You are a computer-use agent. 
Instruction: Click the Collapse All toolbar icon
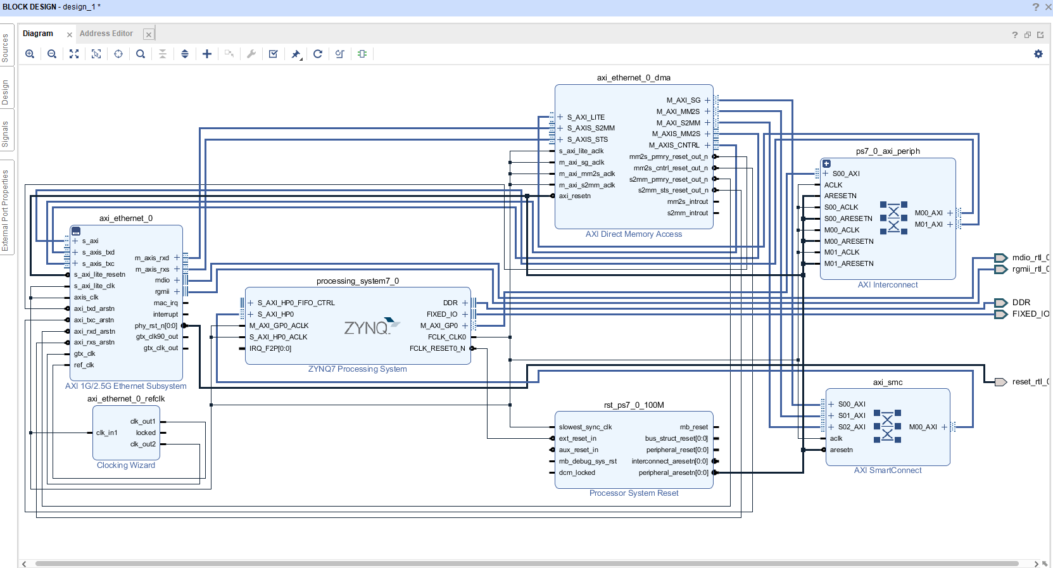(x=163, y=54)
